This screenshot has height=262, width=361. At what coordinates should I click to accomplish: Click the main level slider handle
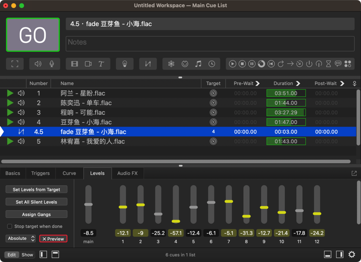(x=88, y=204)
